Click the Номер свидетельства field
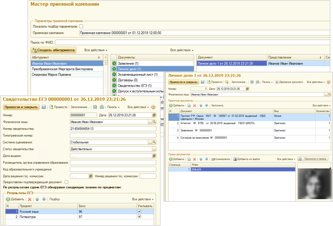Image resolution: width=333 pixels, height=226 pixels. coord(113,129)
